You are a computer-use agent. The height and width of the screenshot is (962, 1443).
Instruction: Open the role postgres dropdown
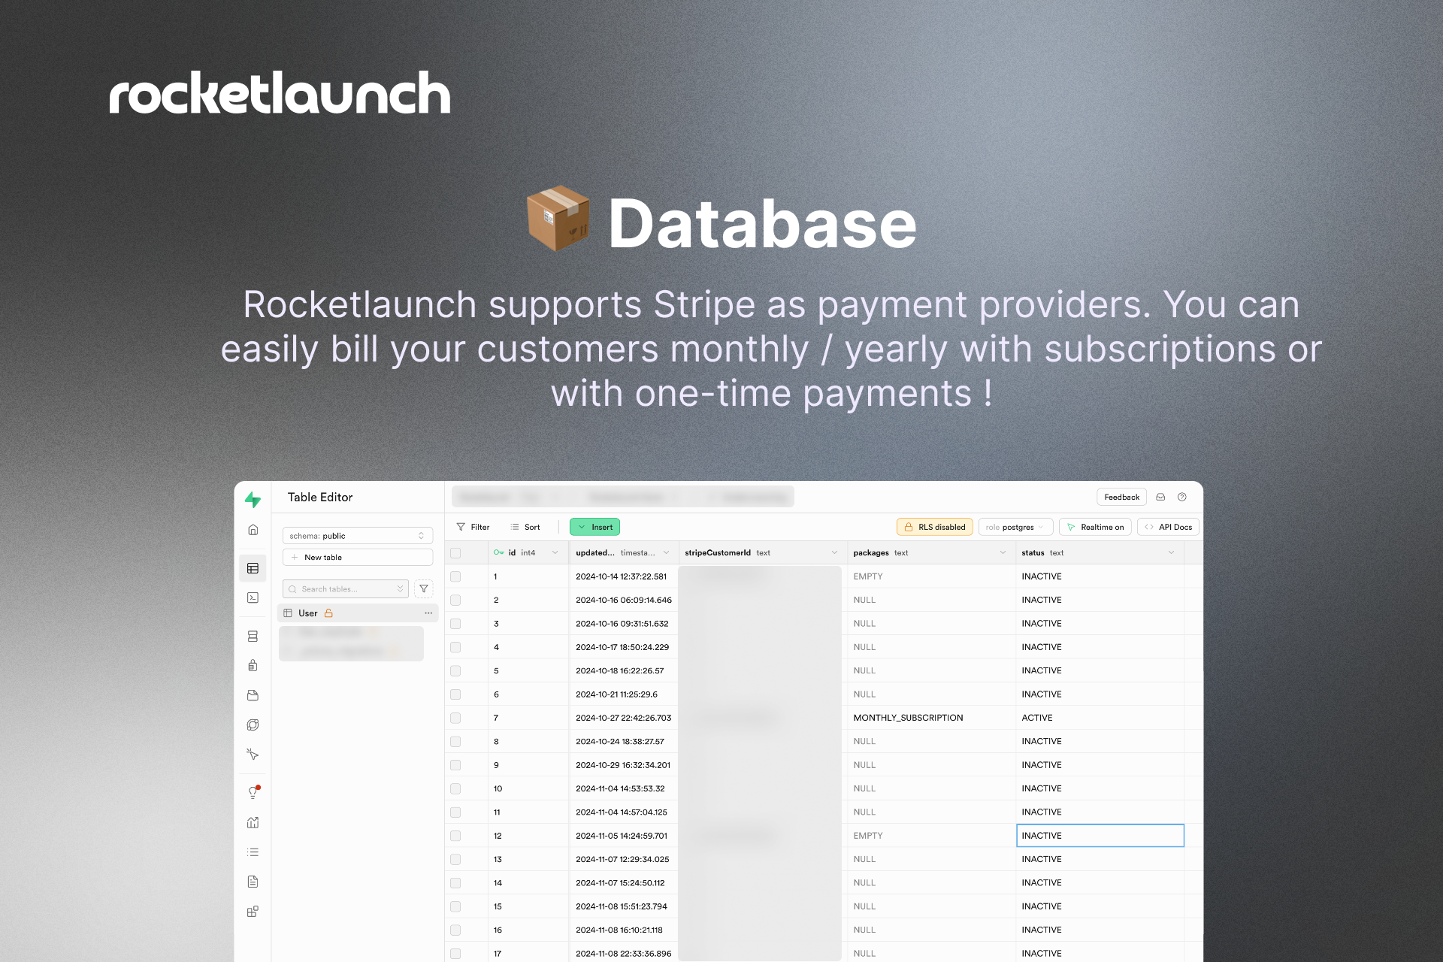tap(1015, 527)
